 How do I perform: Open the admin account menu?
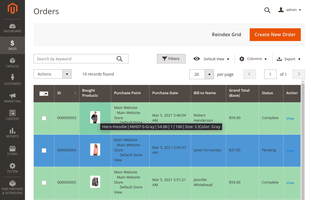[x=289, y=10]
